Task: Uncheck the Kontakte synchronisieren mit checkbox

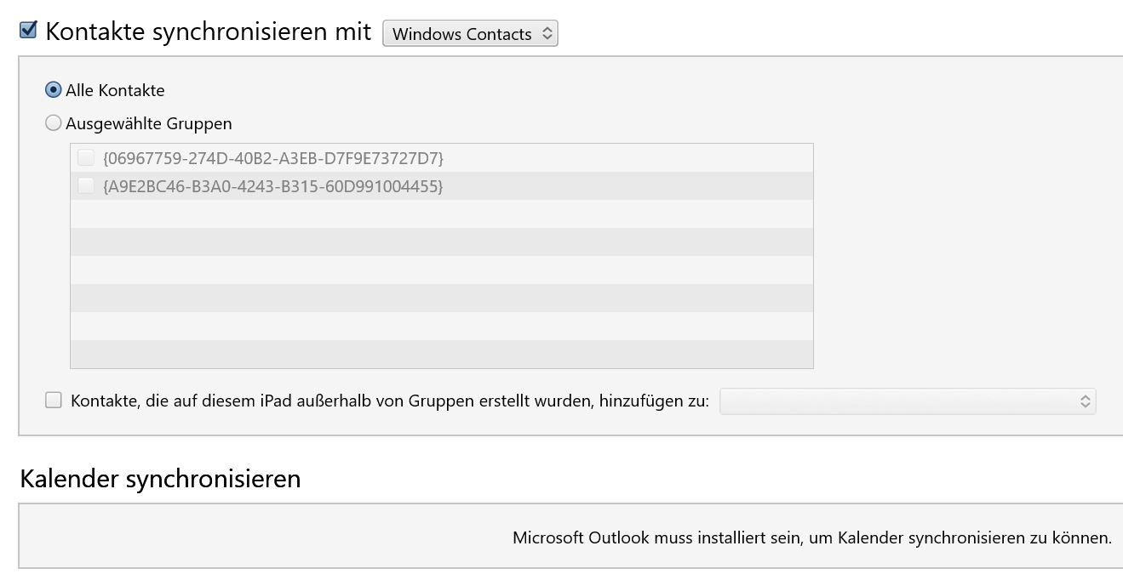Action: pos(28,31)
